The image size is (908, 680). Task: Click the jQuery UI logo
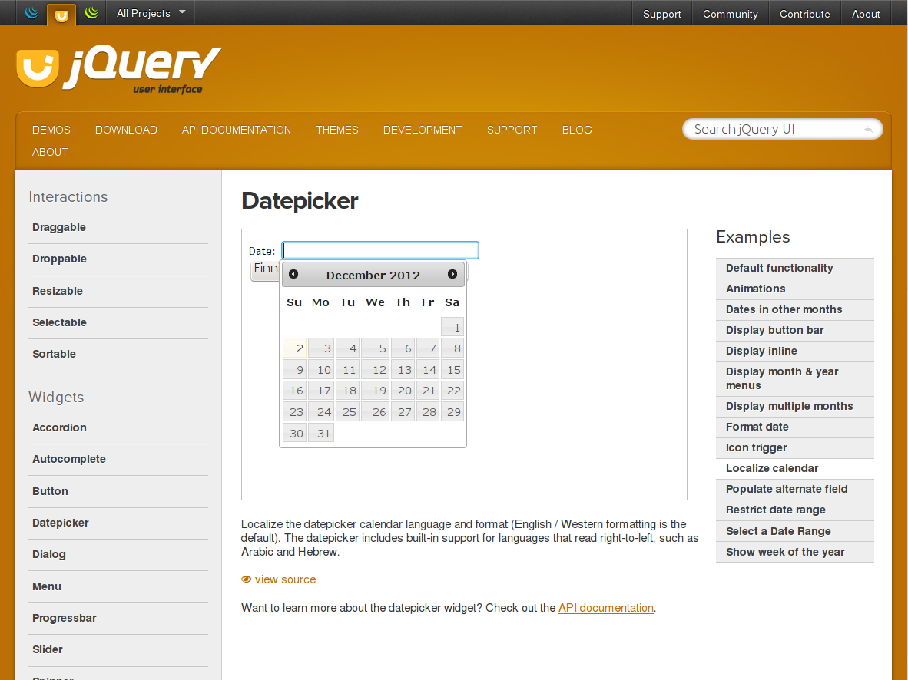119,69
